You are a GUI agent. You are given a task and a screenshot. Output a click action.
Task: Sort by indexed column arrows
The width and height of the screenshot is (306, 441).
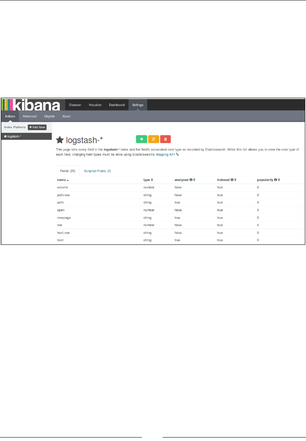coord(235,180)
